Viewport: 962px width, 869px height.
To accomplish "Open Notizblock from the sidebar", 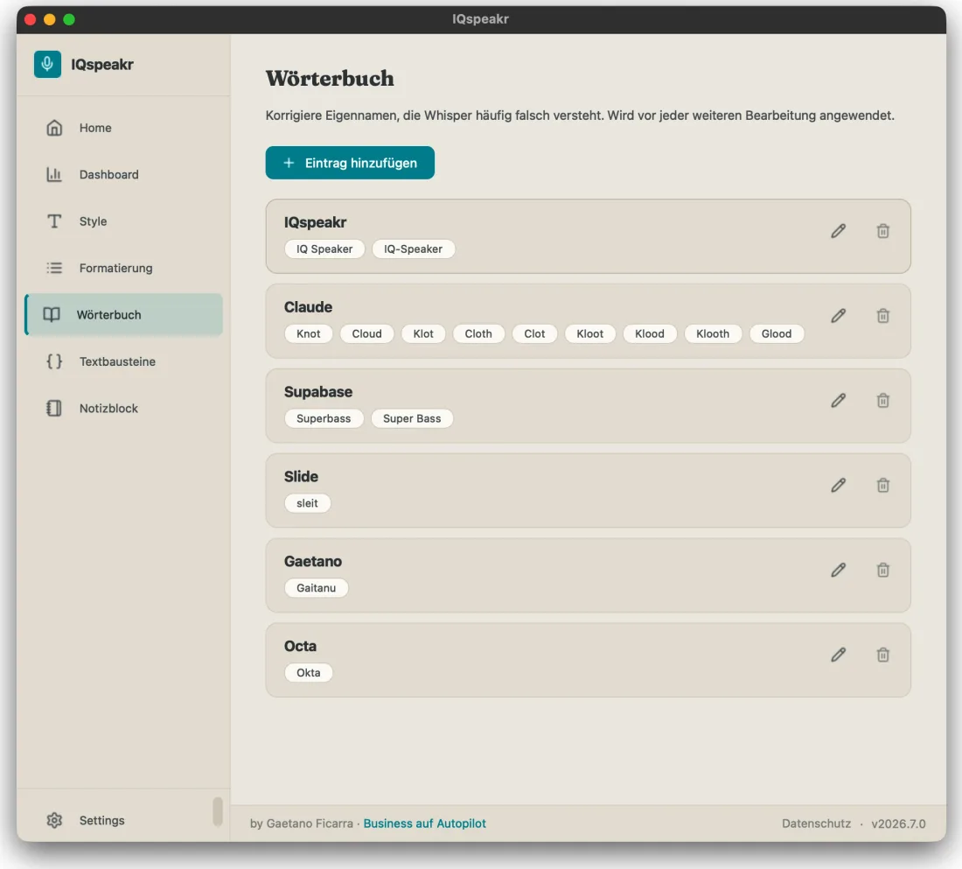I will pyautogui.click(x=123, y=408).
